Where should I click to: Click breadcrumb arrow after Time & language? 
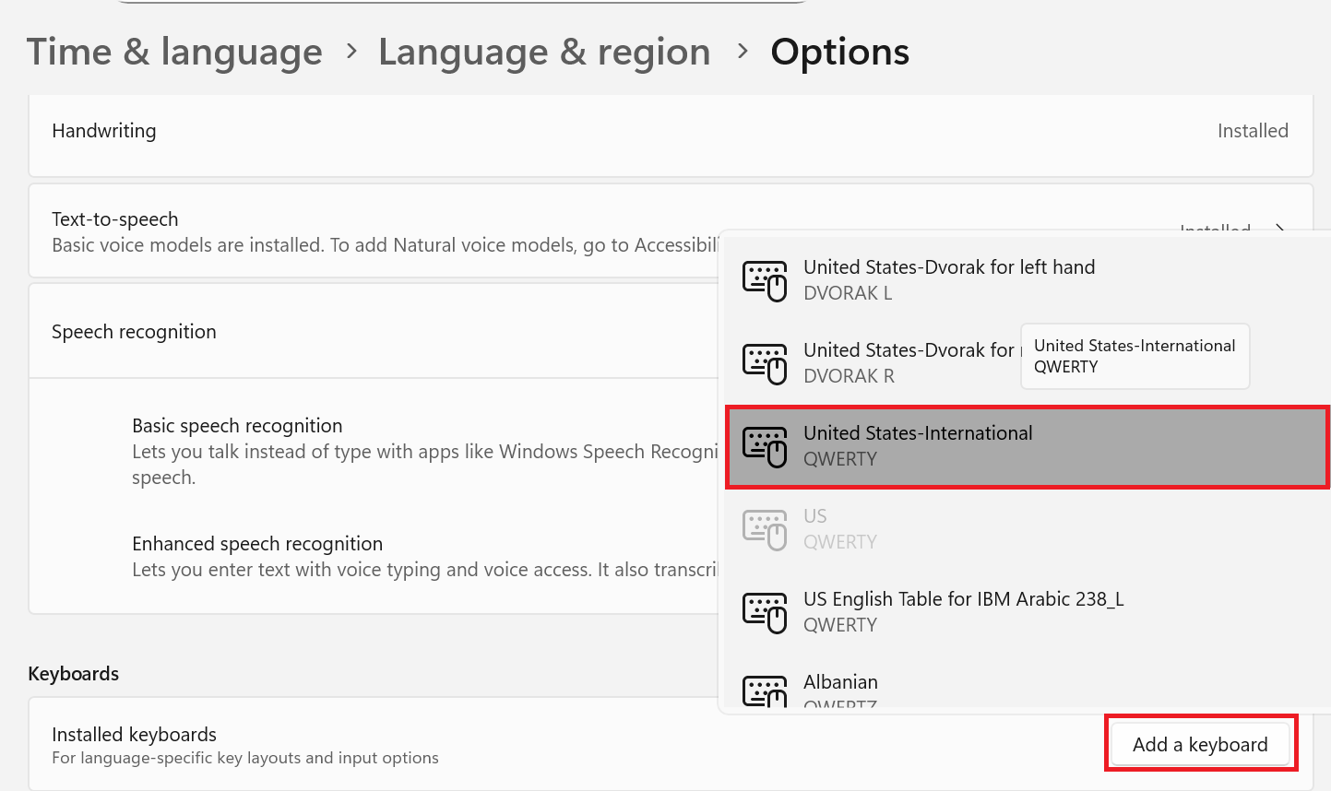tap(351, 53)
